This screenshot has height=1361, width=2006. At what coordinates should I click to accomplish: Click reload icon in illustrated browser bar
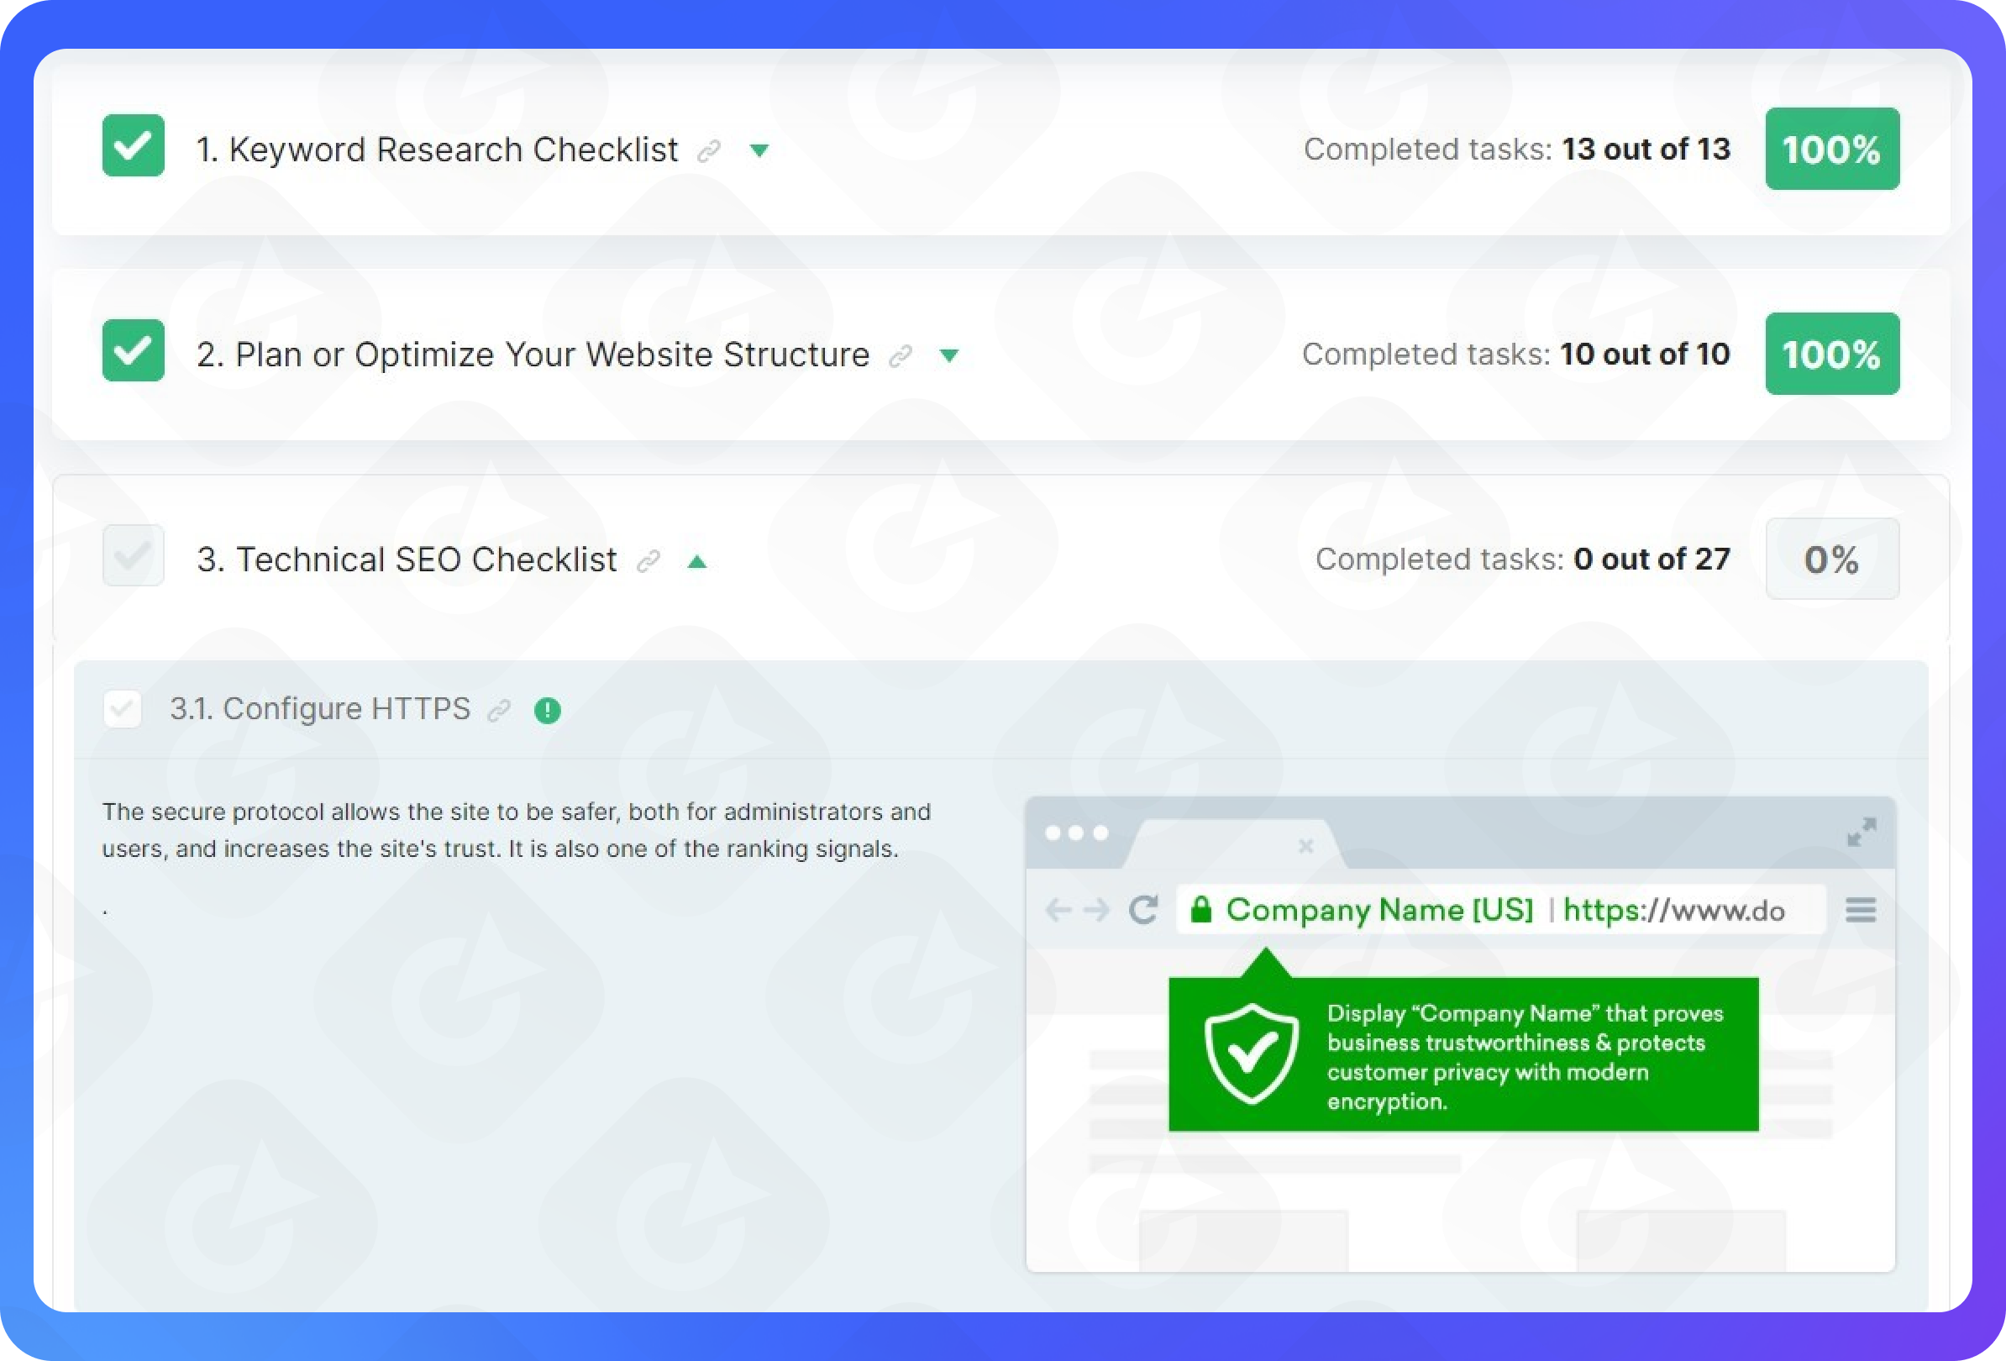(x=1143, y=910)
